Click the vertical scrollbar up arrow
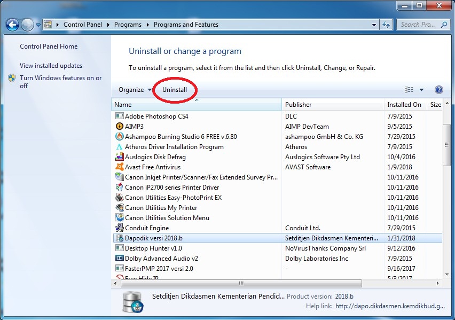The width and height of the screenshot is (455, 320). pyautogui.click(x=446, y=103)
